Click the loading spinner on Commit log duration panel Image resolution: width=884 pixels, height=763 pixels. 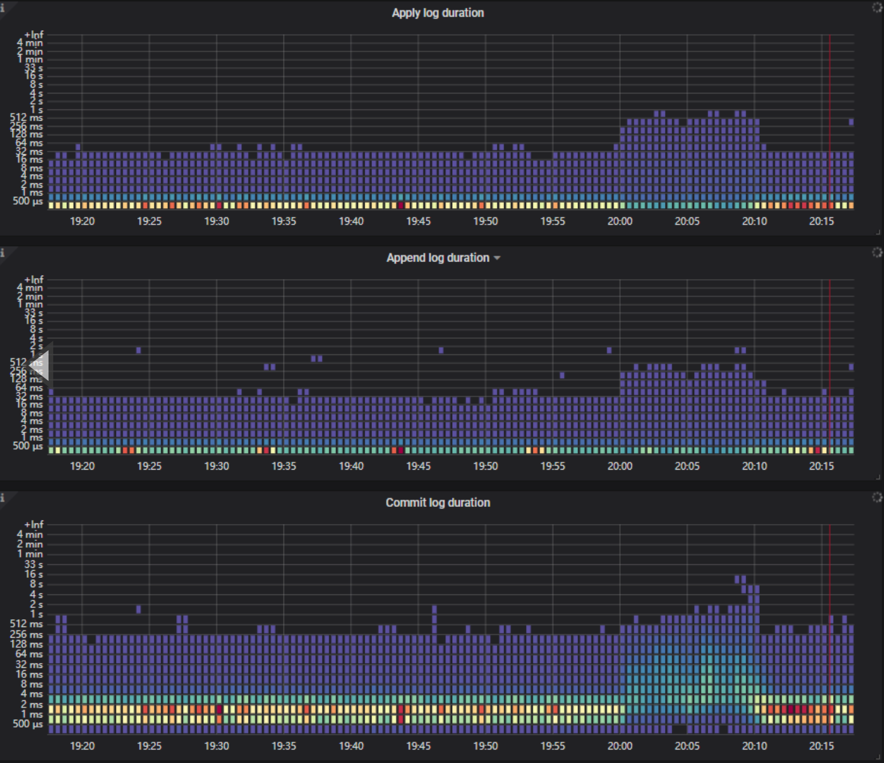click(877, 497)
